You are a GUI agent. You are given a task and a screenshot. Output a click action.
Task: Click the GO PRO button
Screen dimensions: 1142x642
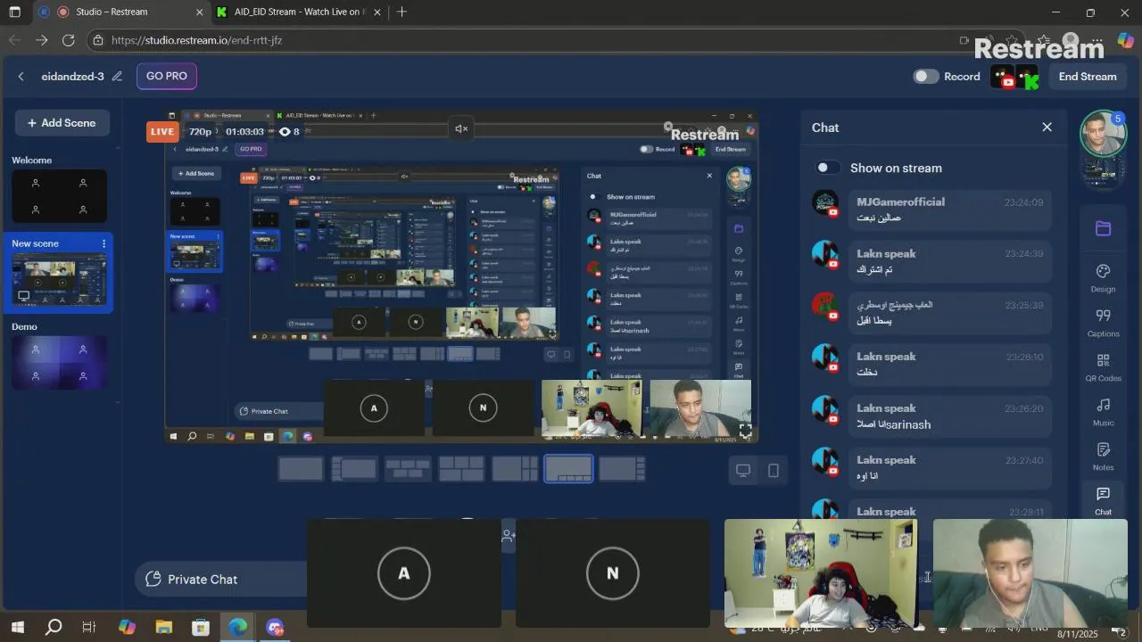click(167, 76)
